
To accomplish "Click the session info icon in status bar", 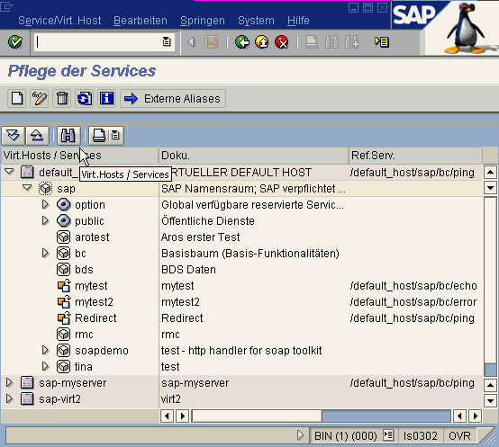I will 388,435.
